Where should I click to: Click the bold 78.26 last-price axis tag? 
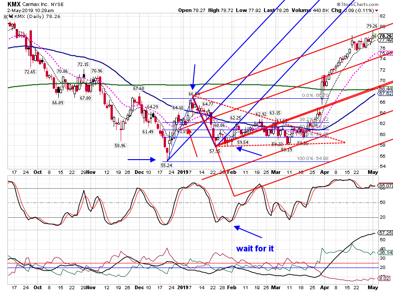point(386,36)
